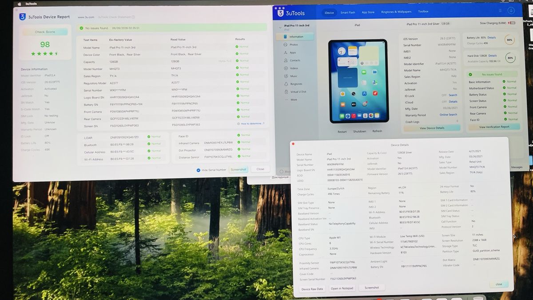
Task: Click the 3uTools Device Report logo
Action: pos(22,17)
